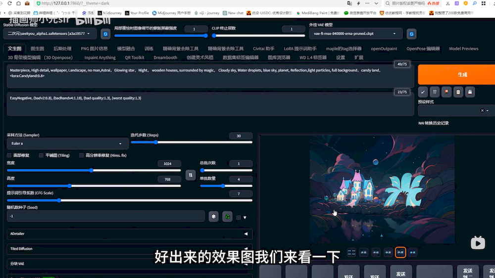Open the WD 1.4 tagger tab
The width and height of the screenshot is (495, 278).
[313, 57]
